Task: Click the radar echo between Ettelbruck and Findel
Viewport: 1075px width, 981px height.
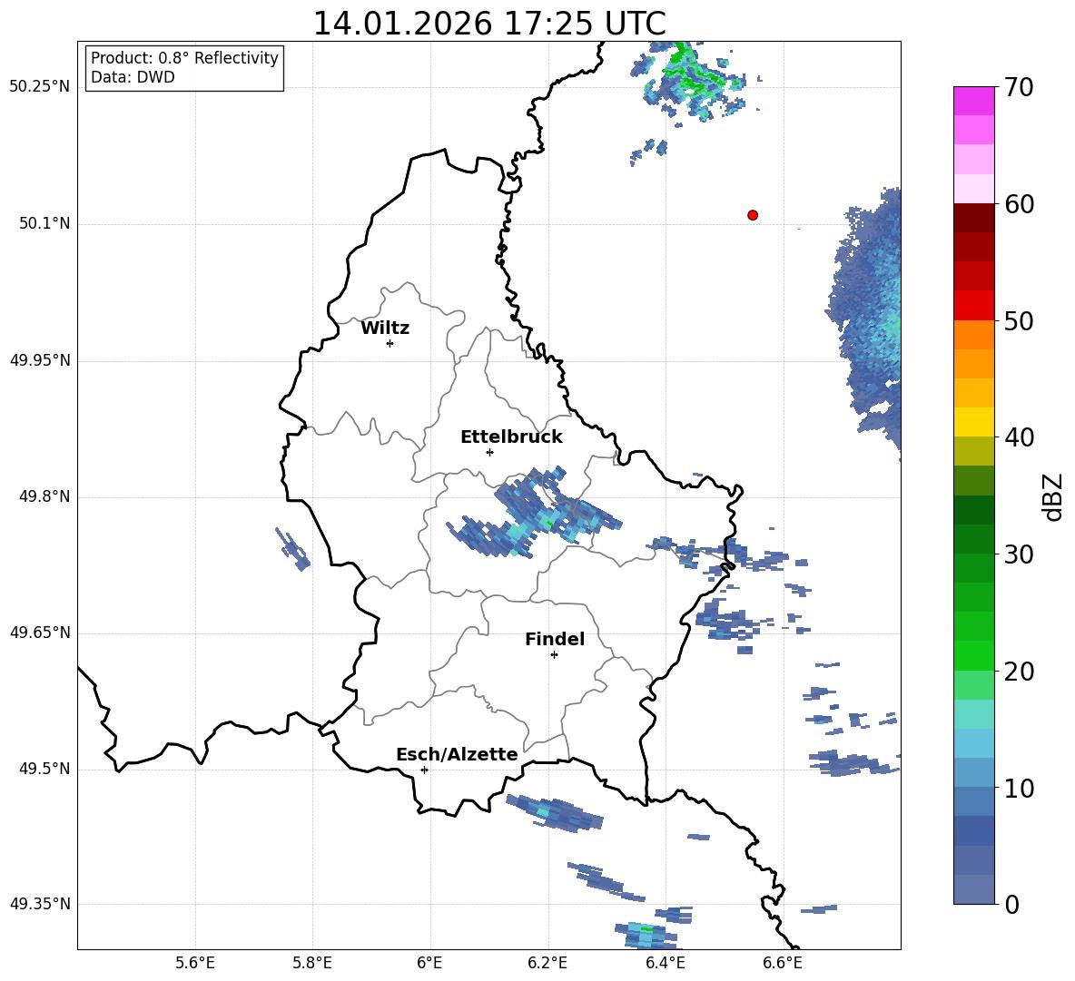Action: (535, 514)
